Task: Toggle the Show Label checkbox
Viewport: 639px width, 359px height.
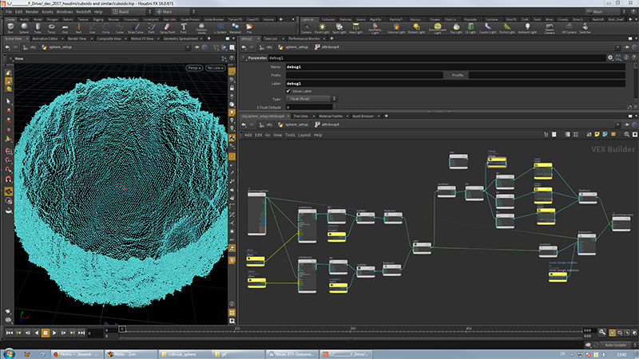Action: (x=288, y=91)
